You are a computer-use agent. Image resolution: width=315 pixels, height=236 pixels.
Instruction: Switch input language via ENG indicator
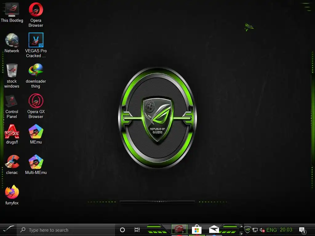(x=271, y=230)
